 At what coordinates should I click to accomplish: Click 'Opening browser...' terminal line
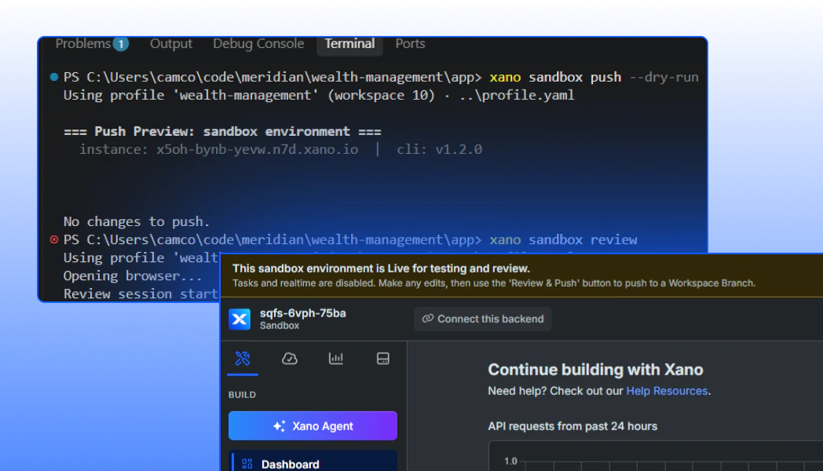pyautogui.click(x=133, y=276)
